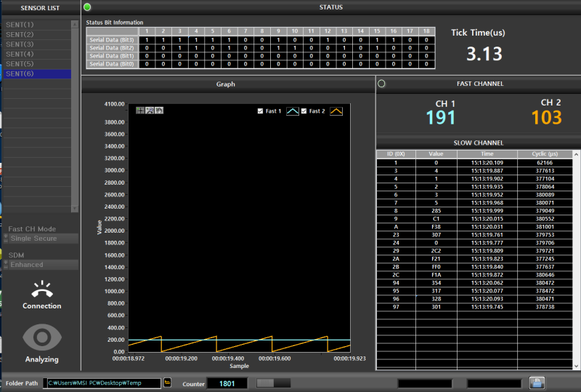This screenshot has width=581, height=392.
Task: Click the Folder Path input field
Action: tap(103, 383)
